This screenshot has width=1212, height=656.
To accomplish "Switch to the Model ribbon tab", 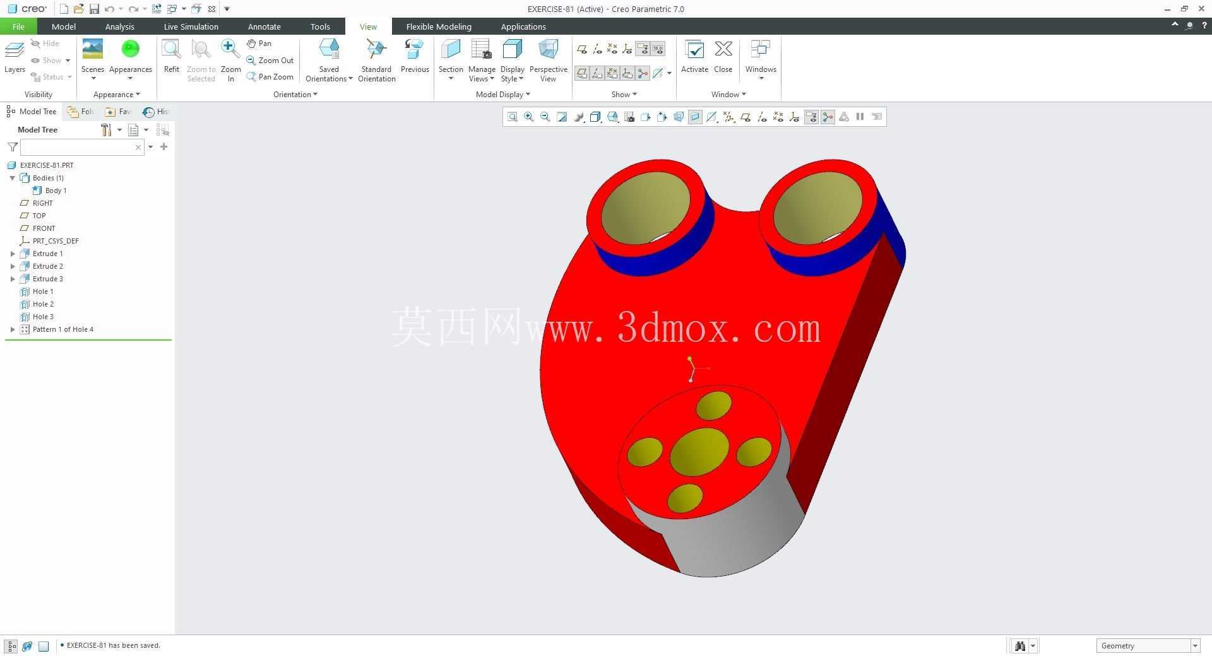I will 63,26.
